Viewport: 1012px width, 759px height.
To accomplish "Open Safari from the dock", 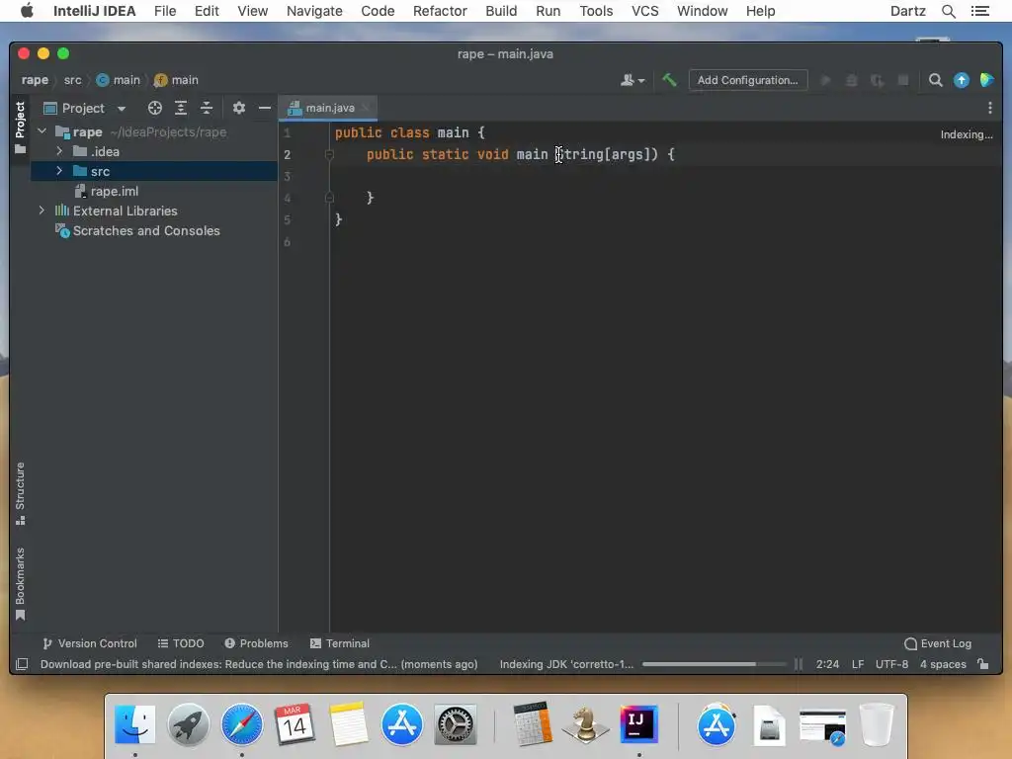I will [242, 724].
